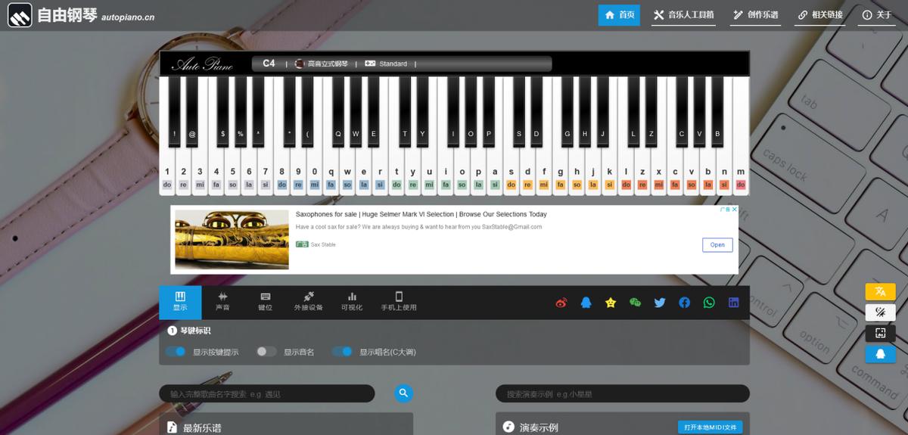Switch to the 声音 settings tab

point(222,302)
